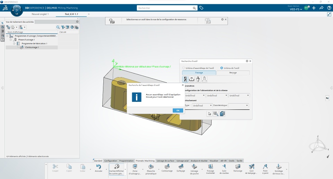The image size is (333, 179).
Task: Switch to the Nouvel onglet 1 tab
Action: (x=40, y=14)
